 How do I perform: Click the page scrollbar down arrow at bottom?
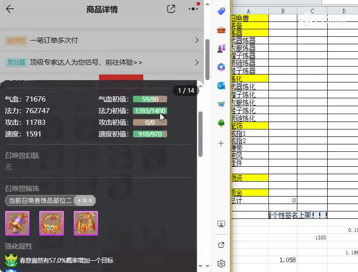pyautogui.click(x=207, y=266)
